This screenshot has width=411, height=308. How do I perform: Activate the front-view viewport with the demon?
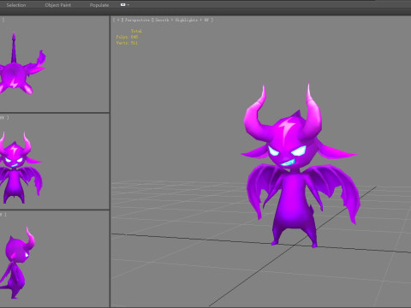point(54,162)
